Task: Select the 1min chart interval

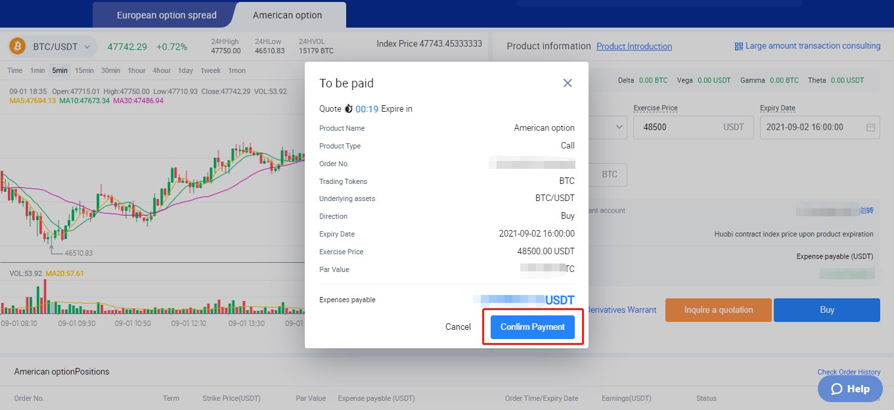Action: tap(37, 70)
